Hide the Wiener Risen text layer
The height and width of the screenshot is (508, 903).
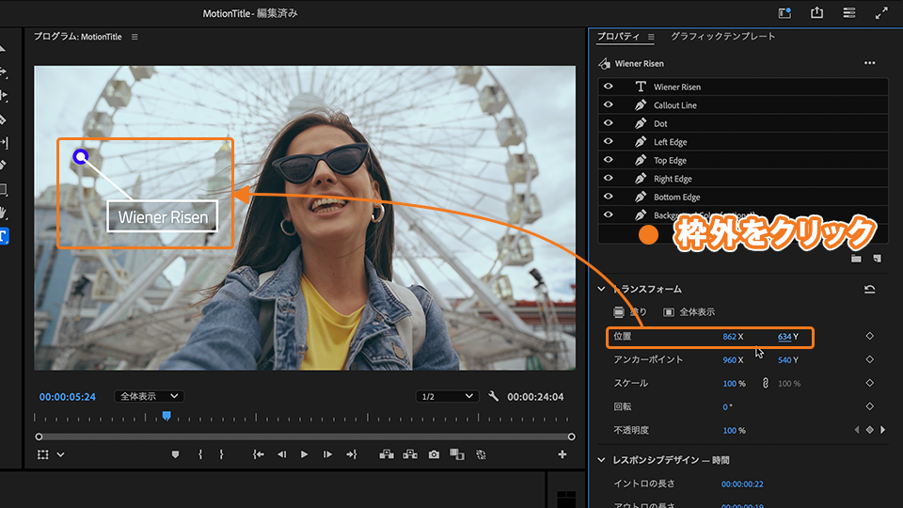click(609, 87)
